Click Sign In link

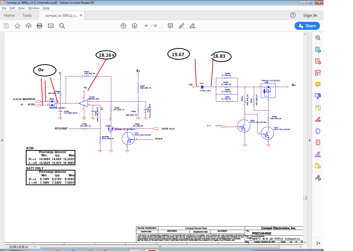coord(310,15)
